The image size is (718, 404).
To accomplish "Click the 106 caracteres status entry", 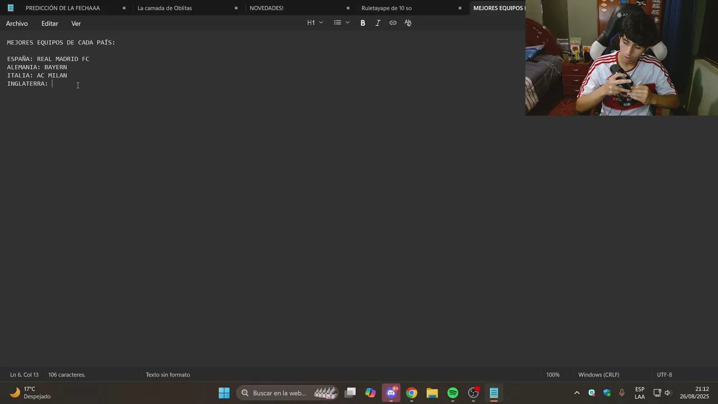I will 67,374.
